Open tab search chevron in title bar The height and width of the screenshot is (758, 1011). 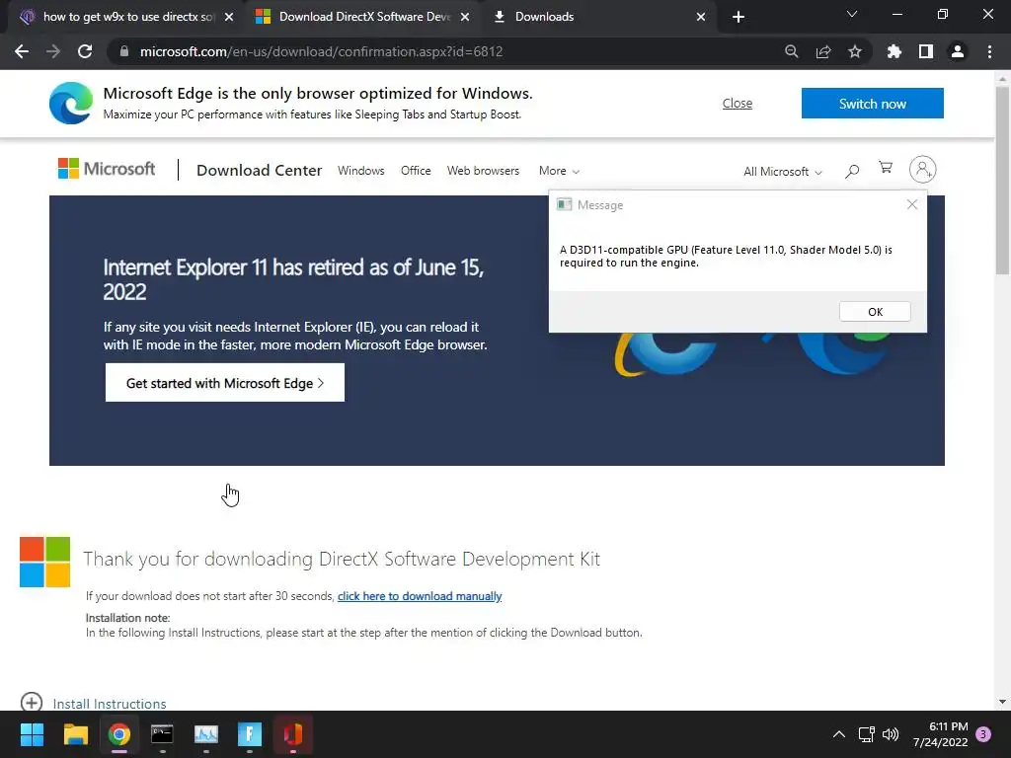click(851, 14)
